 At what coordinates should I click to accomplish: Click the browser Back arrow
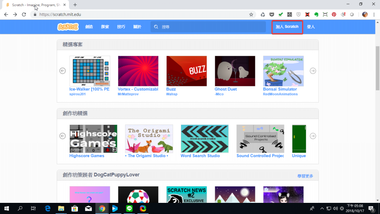[x=6, y=14]
